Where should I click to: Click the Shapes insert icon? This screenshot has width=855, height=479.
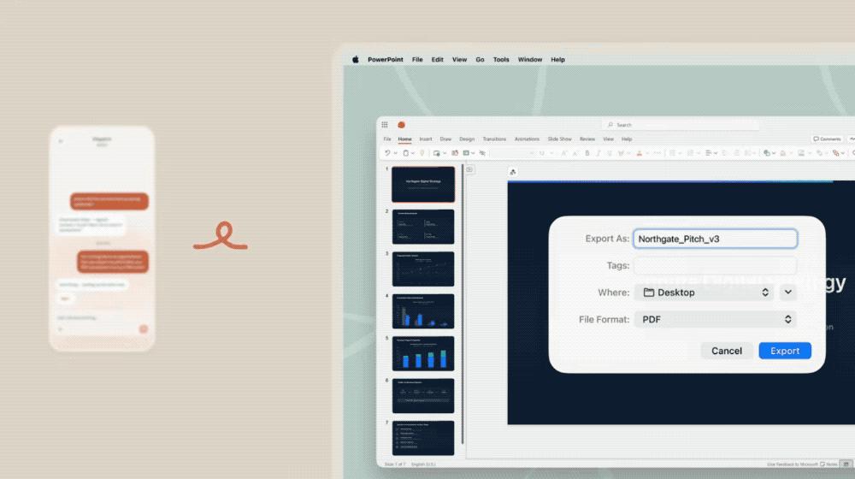pyautogui.click(x=767, y=153)
